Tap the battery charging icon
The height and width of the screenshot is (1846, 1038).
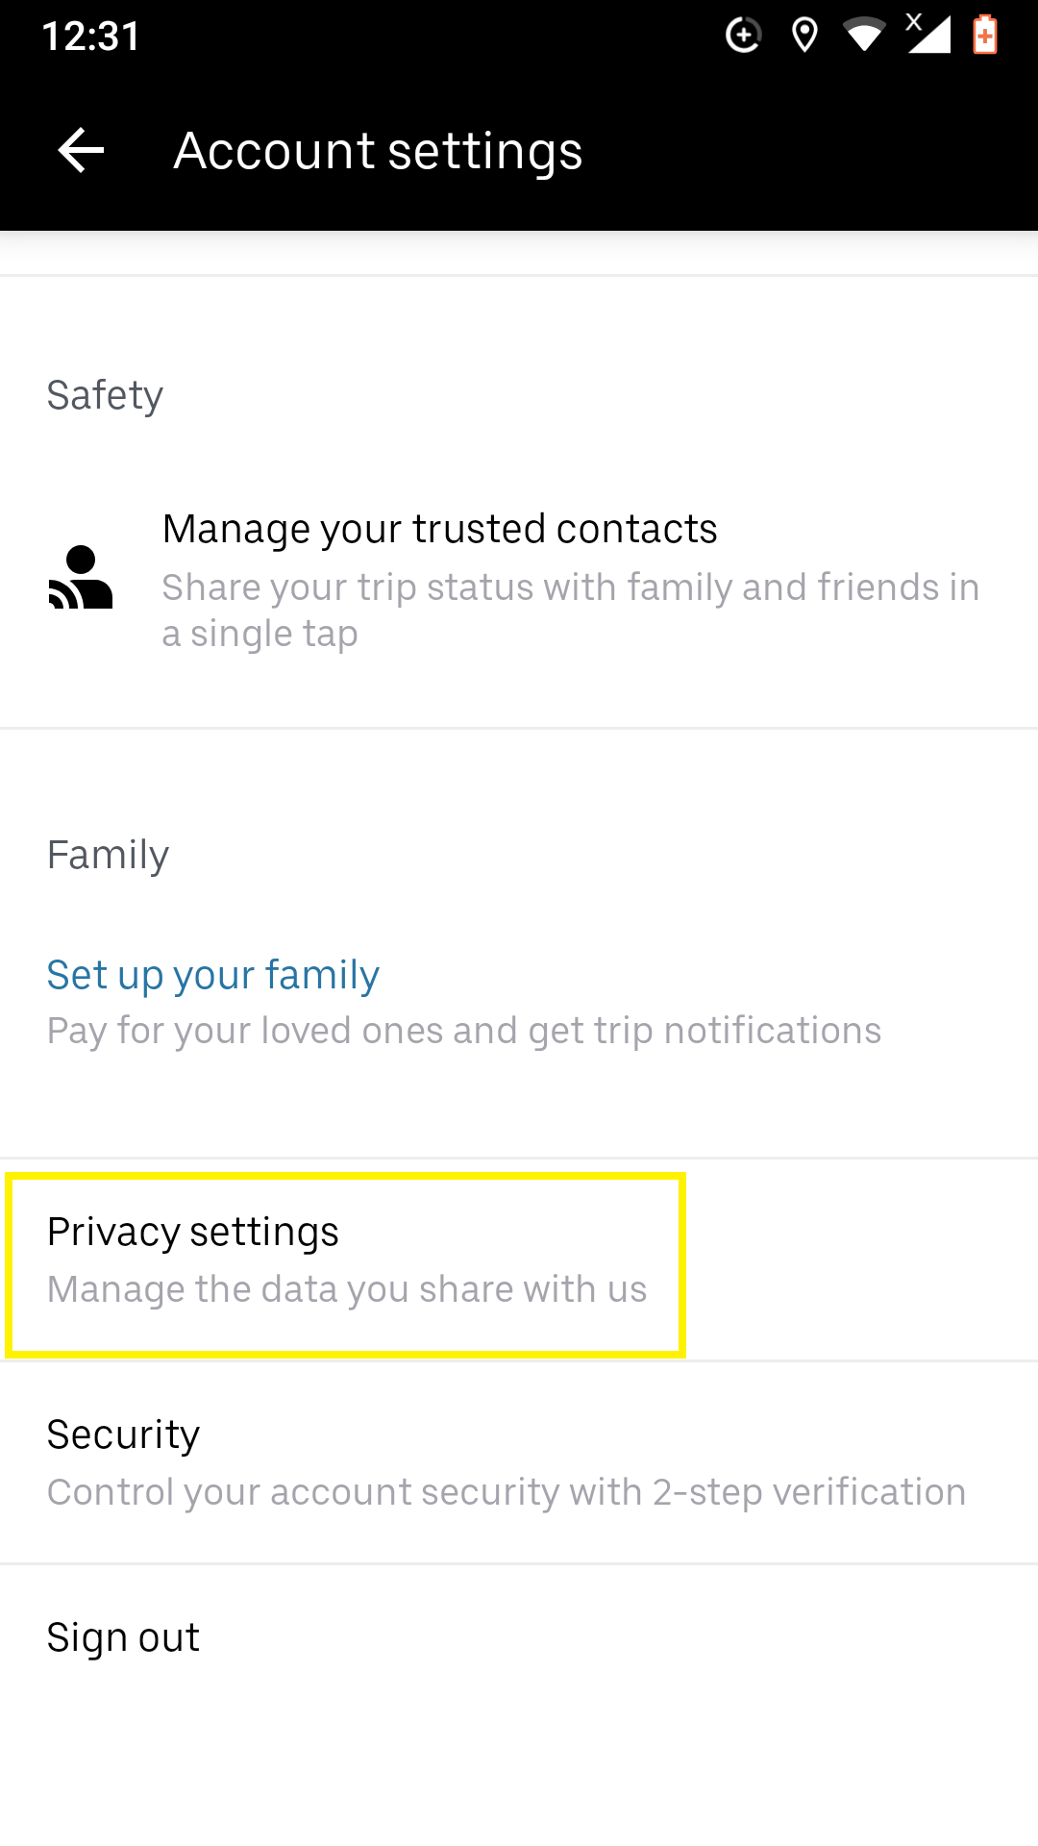click(985, 35)
